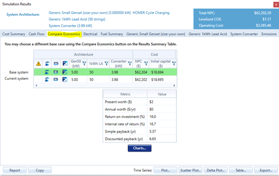The image size is (279, 176).
Task: Click the Levelized COE value $1.17
Action: pos(267,19)
